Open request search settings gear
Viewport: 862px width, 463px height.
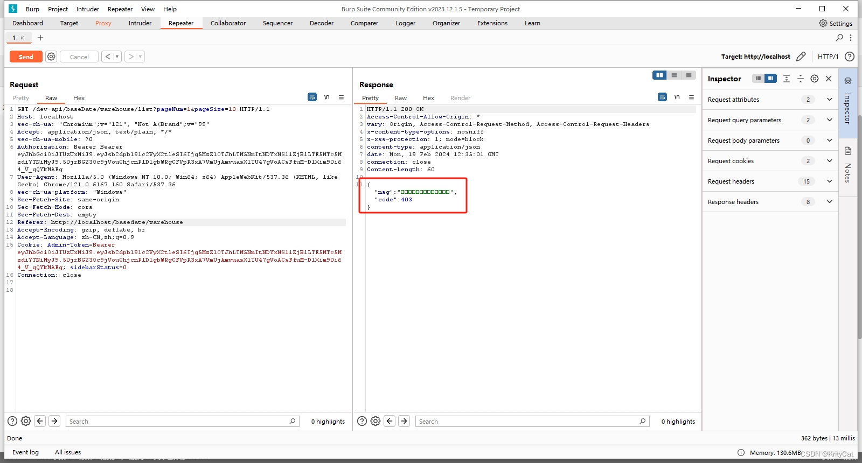(26, 421)
